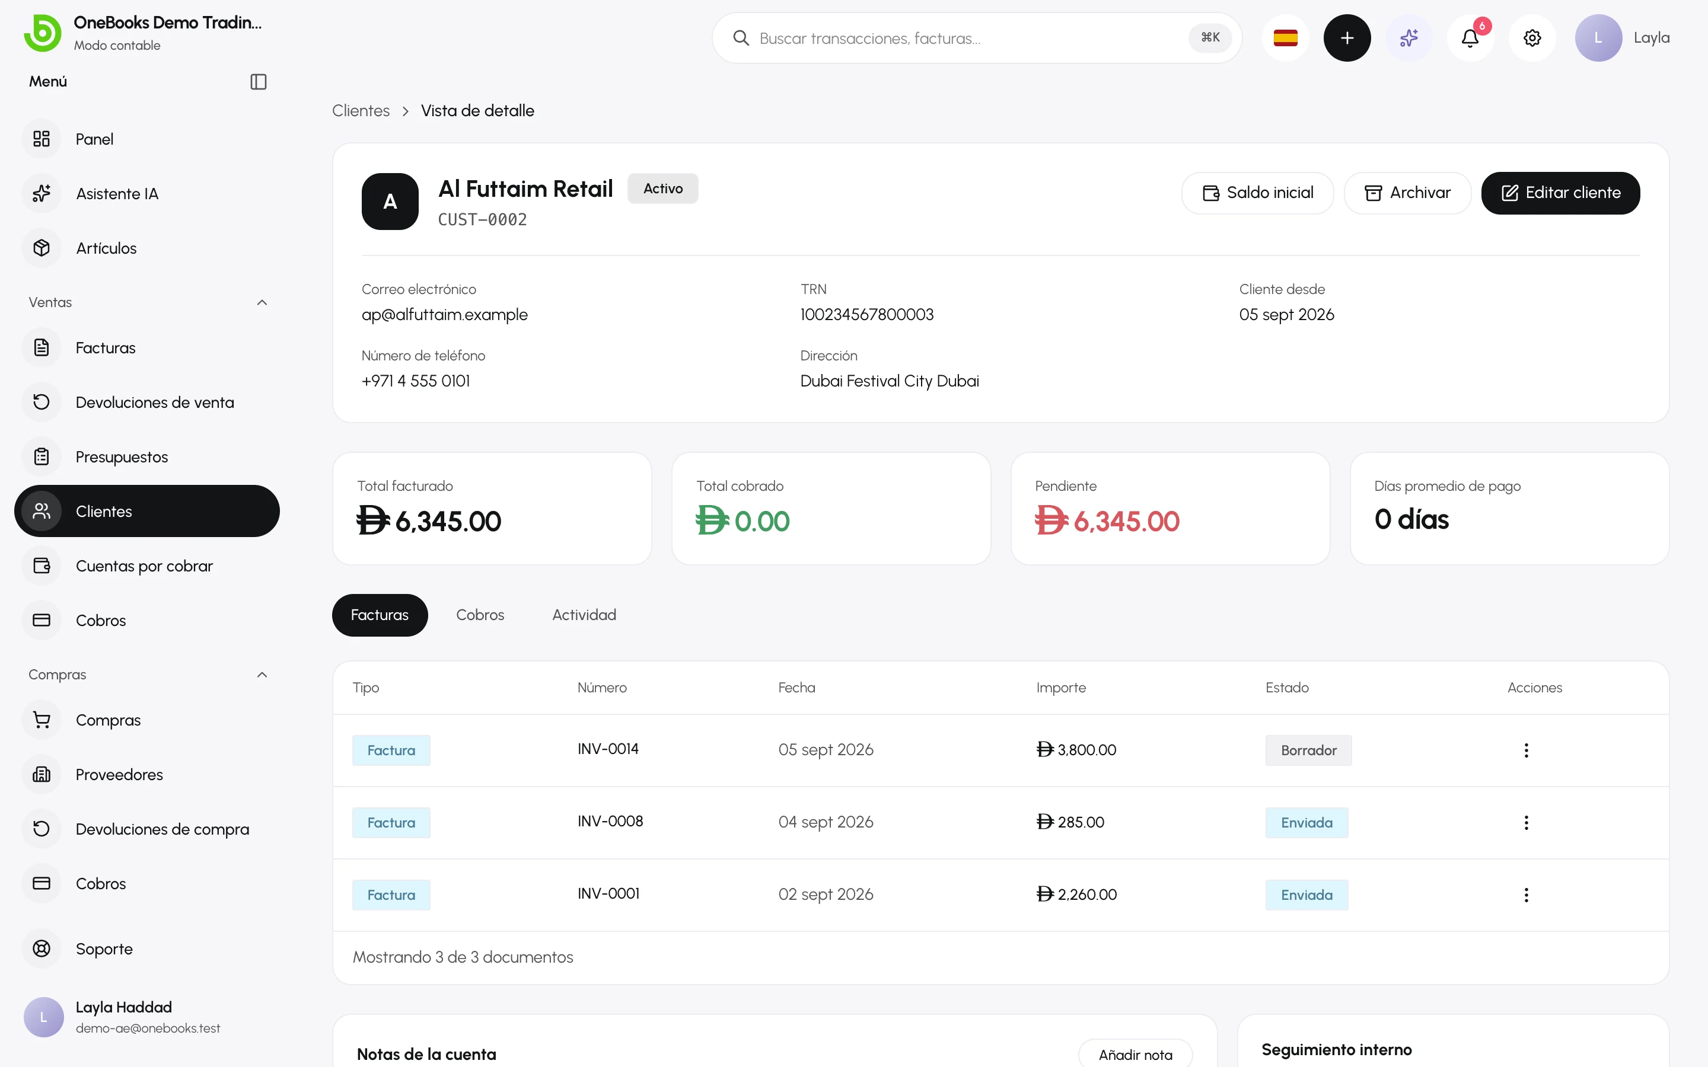Click phone number +971 4 555 0101

416,381
